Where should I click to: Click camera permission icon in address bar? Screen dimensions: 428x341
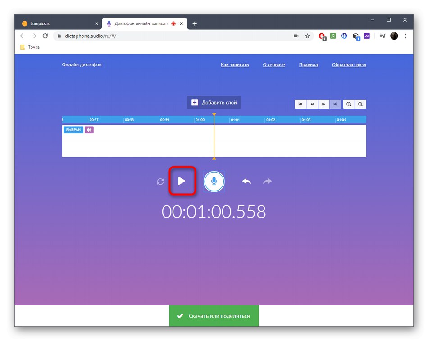tap(296, 36)
